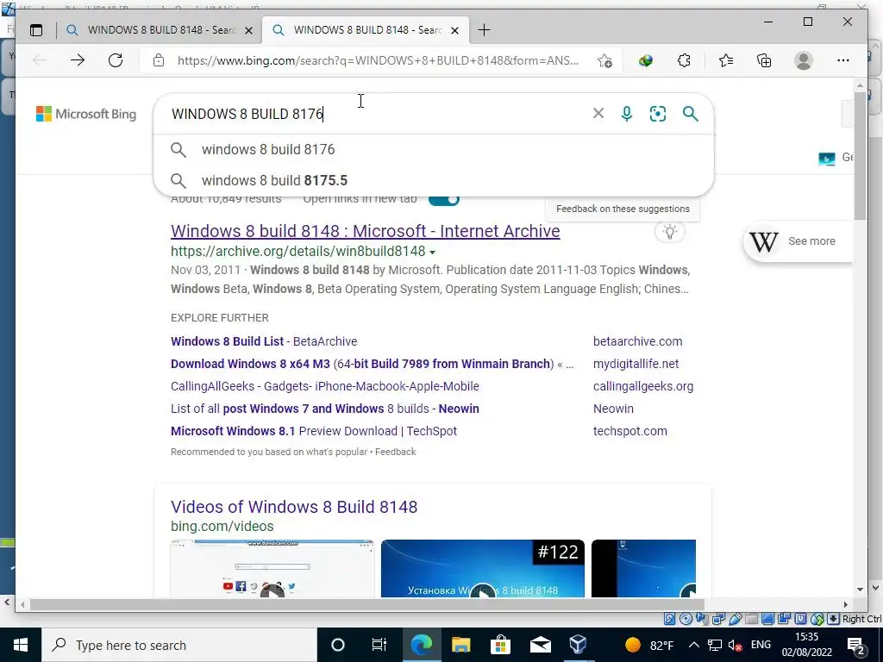Click the VirtualBox shared folders status icon
The image size is (883, 662).
751,619
